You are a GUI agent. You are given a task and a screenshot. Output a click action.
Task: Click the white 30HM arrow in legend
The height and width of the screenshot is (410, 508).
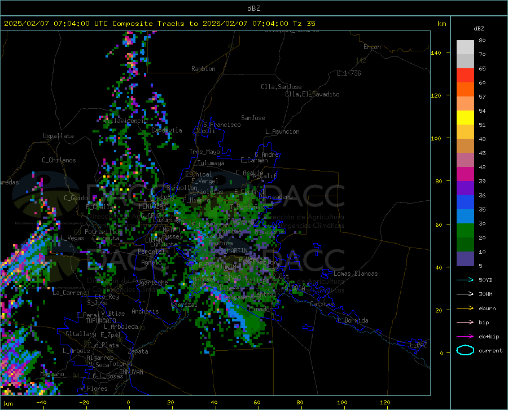[465, 294]
